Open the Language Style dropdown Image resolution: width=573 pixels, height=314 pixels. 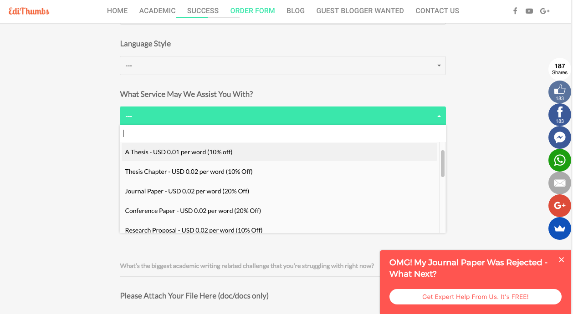coord(282,66)
